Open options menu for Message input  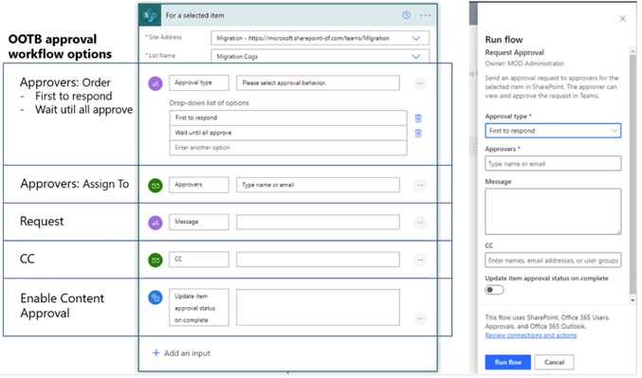pos(420,223)
